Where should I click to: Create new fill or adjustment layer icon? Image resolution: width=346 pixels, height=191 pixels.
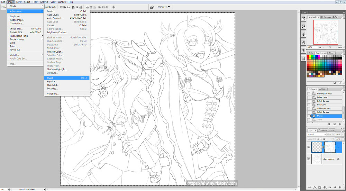pyautogui.click(x=325, y=187)
